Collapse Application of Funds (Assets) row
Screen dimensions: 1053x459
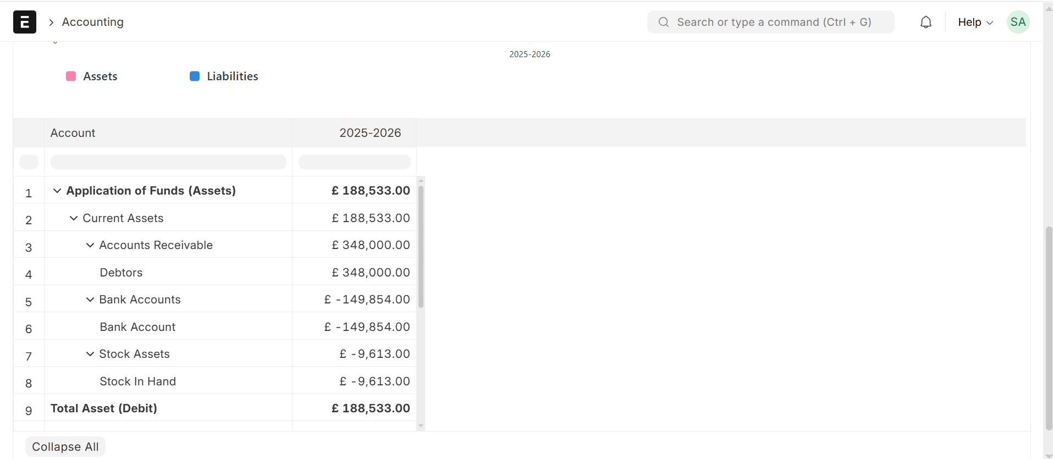(x=57, y=191)
